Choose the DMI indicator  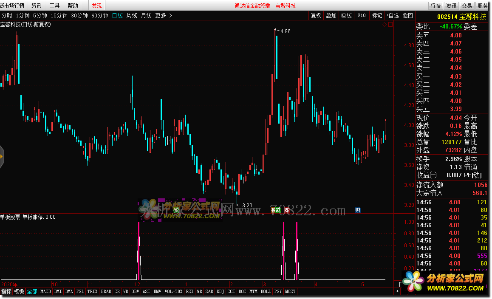[x=58, y=291]
